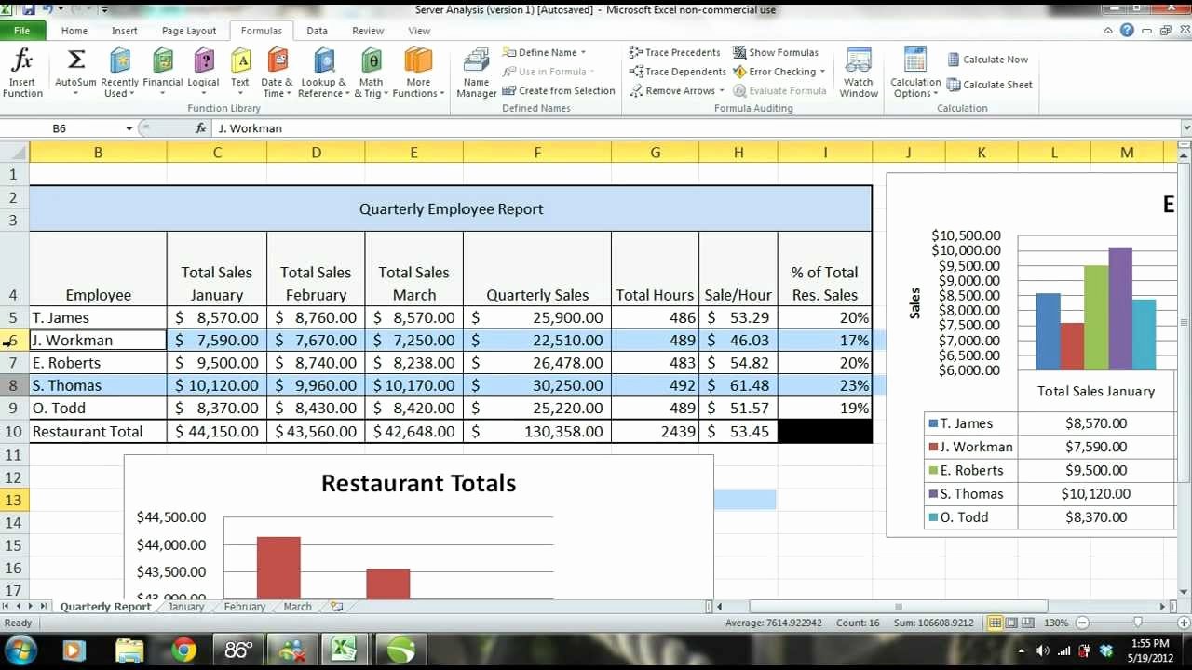Switch to Page Break Preview in status bar

[x=1029, y=623]
